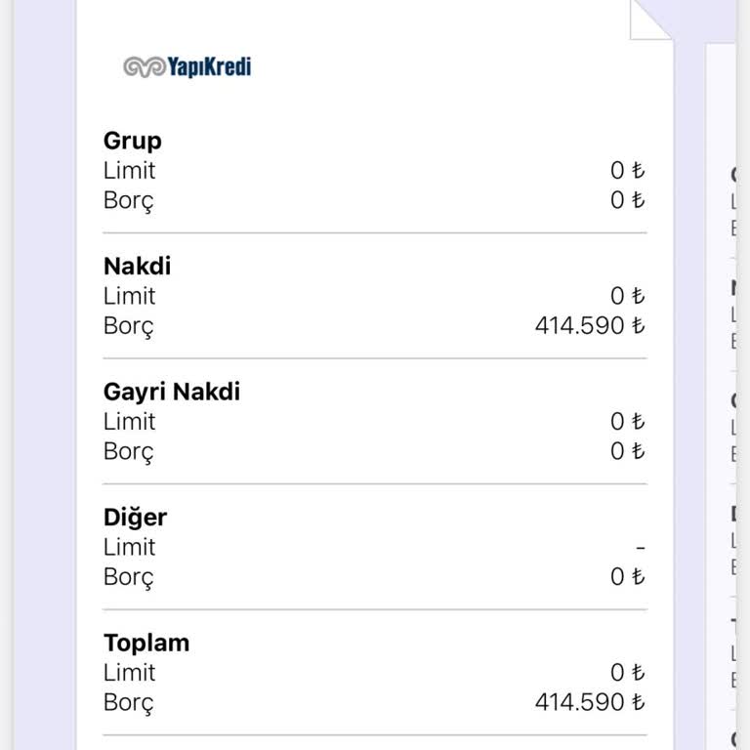Click the Borç amount under Gayri Nakdi
This screenshot has height=750, width=750.
[628, 451]
